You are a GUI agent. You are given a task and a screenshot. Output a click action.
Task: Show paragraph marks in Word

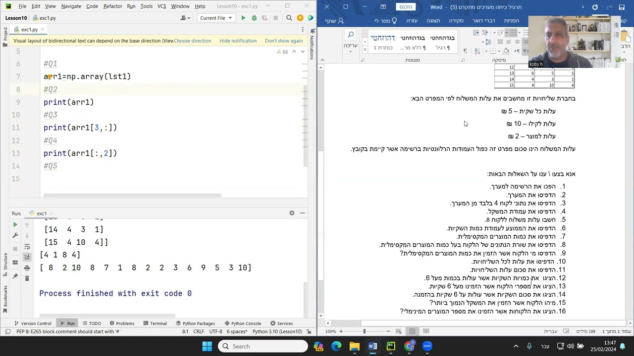click(x=465, y=51)
